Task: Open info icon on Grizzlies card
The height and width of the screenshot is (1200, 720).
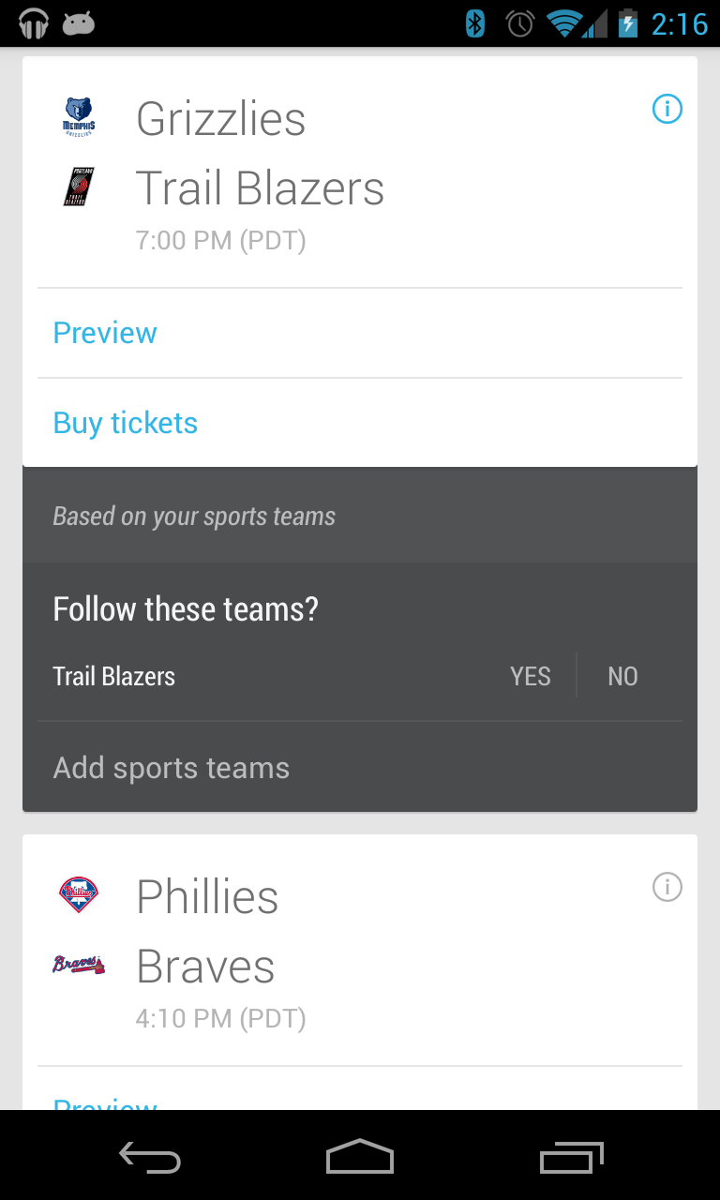Action: point(667,110)
